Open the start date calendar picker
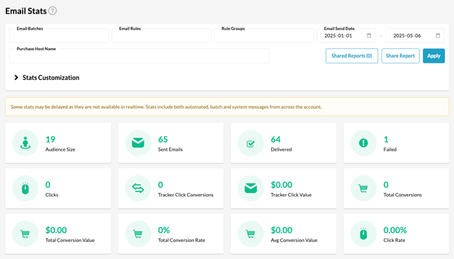The height and width of the screenshot is (259, 454). 369,36
